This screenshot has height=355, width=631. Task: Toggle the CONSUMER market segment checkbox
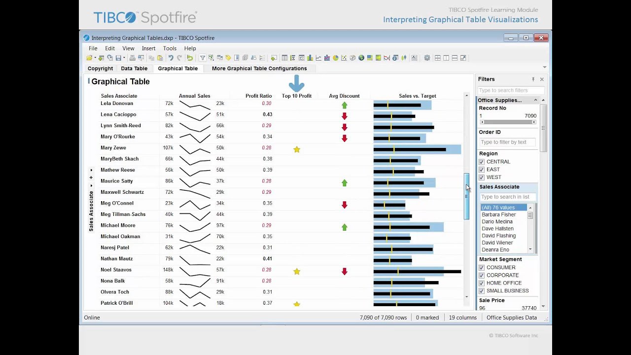click(482, 268)
